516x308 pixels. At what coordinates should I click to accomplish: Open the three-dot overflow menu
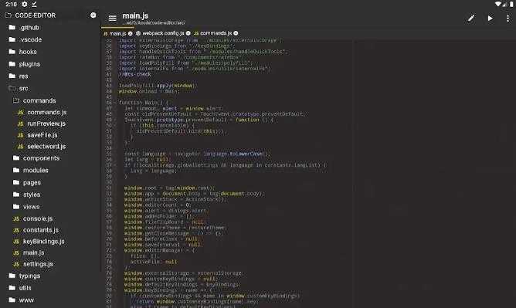508,19
